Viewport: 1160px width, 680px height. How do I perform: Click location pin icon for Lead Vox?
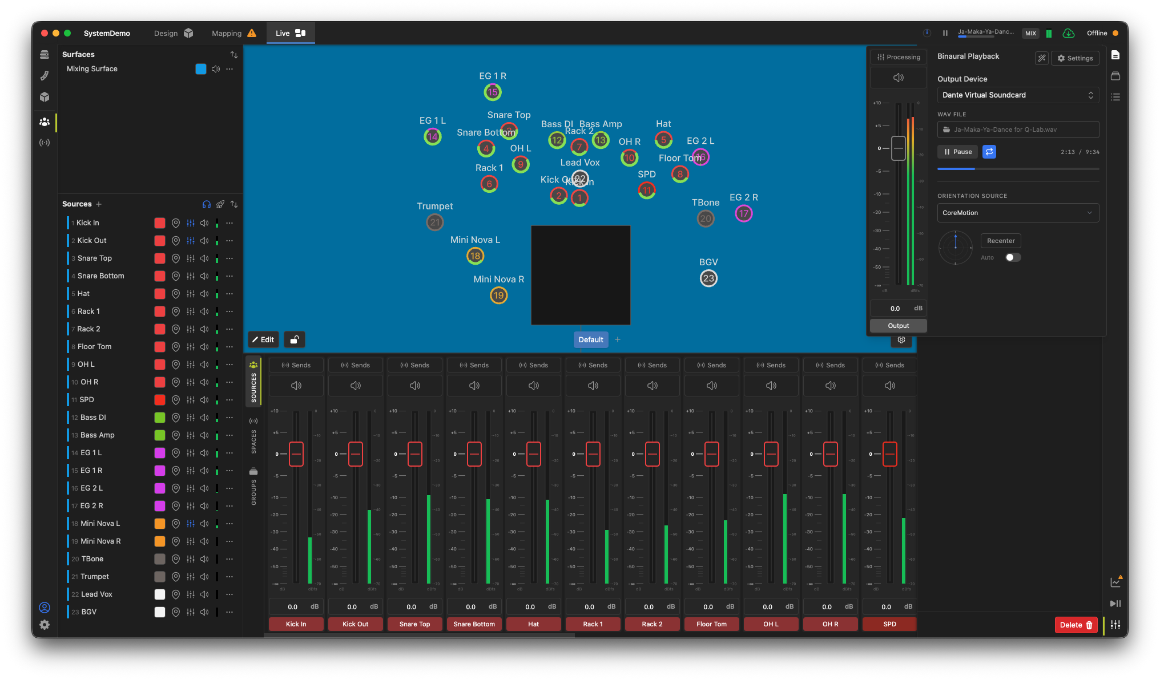176,594
